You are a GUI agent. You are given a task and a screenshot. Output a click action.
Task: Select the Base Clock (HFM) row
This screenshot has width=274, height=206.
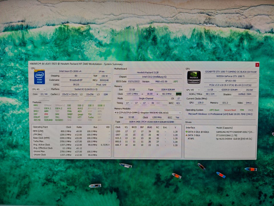[x=71, y=138]
